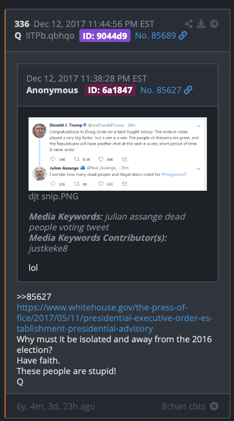The image size is (234, 421).
Task: Click the right arrow circle icon
Action: [x=214, y=24]
